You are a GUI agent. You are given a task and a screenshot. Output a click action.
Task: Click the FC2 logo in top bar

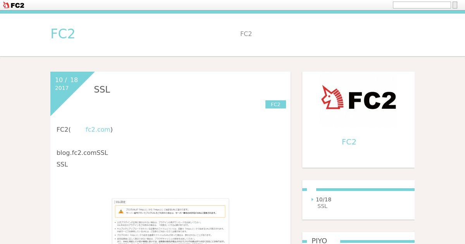(x=14, y=5)
